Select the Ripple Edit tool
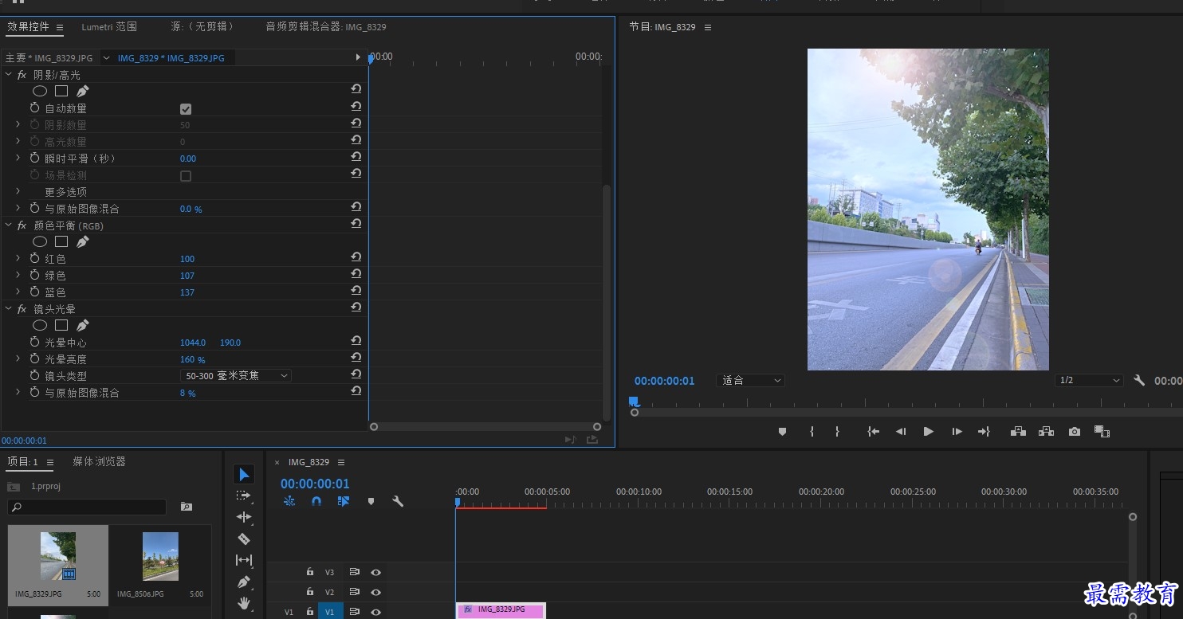 pyautogui.click(x=244, y=517)
